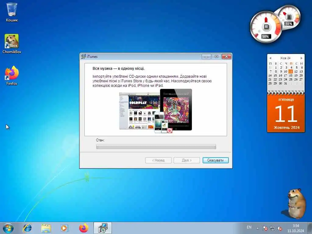This screenshot has height=234, width=312.
Task: Click the installation progress bar
Action: pos(156,147)
